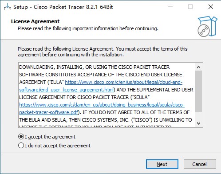Click the "License Agreement" heading text
221x174 pixels.
35,21
